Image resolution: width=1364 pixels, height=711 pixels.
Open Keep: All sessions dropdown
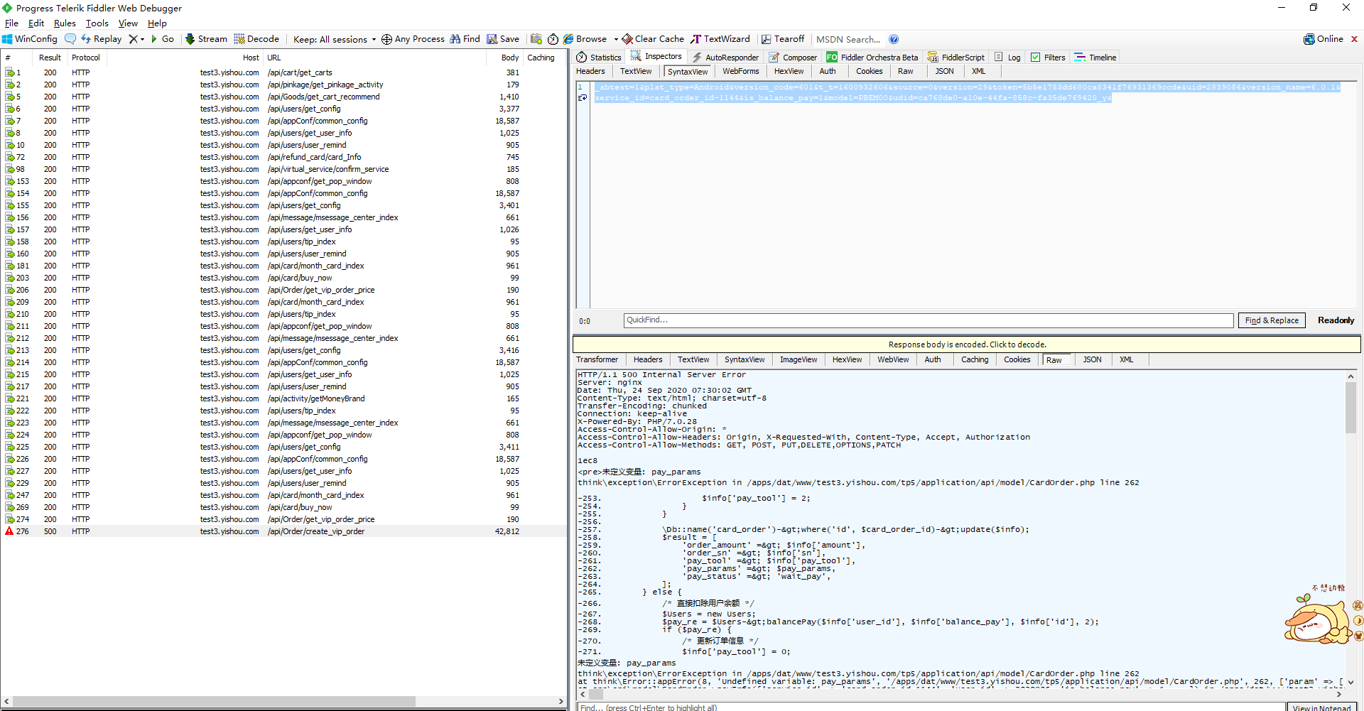pos(334,39)
